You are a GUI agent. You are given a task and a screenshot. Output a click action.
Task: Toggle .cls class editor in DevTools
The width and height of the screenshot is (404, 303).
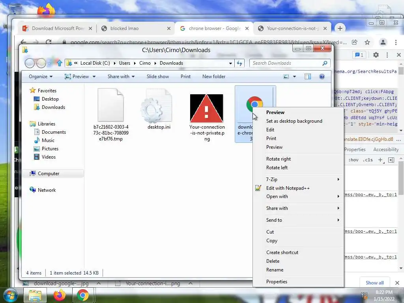[x=368, y=160]
